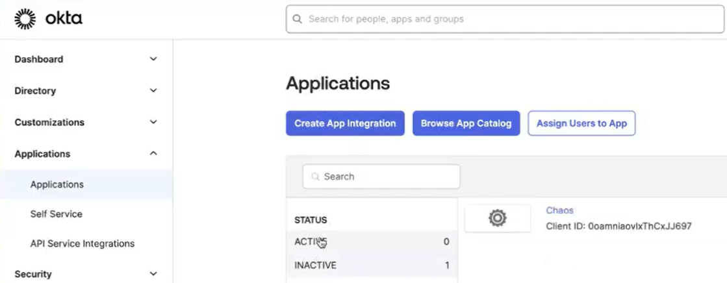Open Directory in the sidebar
The width and height of the screenshot is (727, 283).
[35, 91]
